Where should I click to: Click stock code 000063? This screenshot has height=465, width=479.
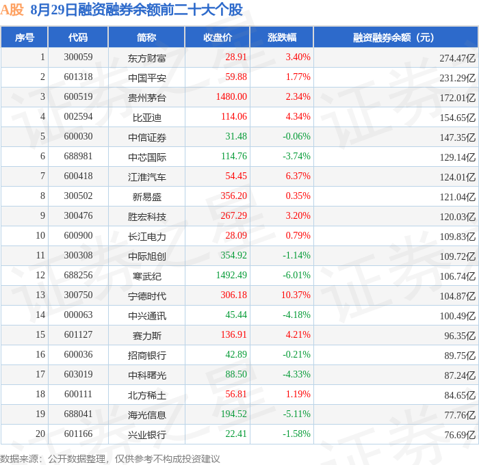coord(78,315)
